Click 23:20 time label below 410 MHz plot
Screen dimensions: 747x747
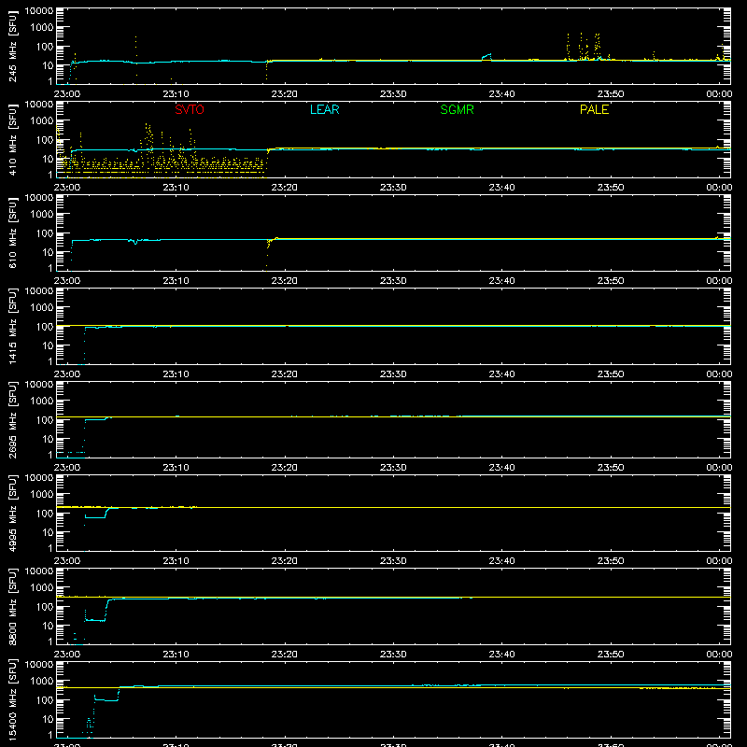click(285, 188)
